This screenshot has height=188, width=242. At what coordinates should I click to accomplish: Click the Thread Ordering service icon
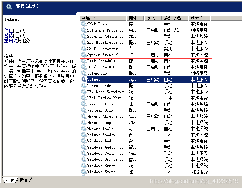tap(83, 85)
